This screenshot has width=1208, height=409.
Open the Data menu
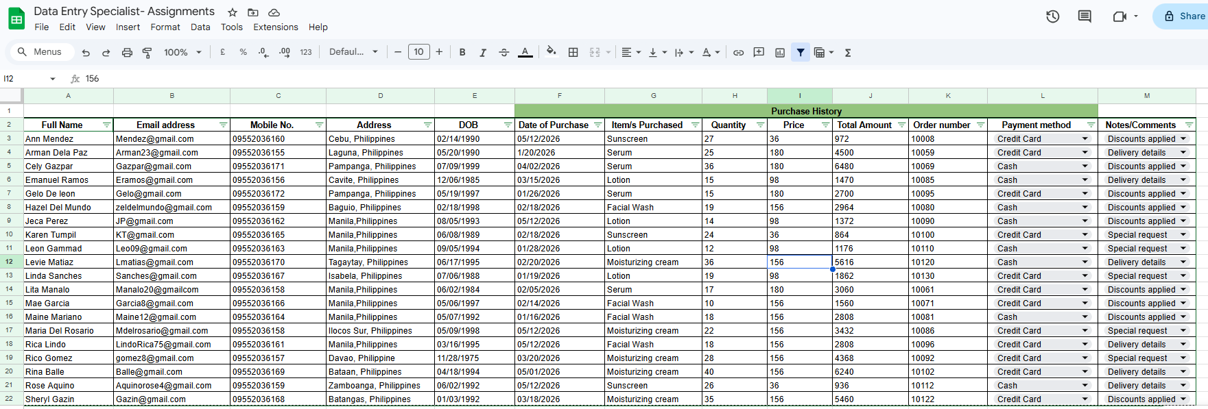pyautogui.click(x=200, y=27)
